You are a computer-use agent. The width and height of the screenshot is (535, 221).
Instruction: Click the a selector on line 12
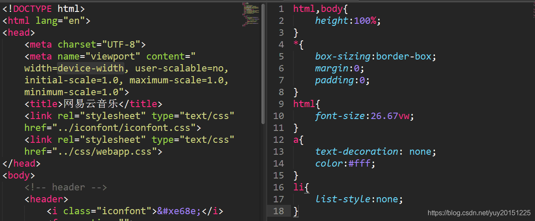click(x=296, y=139)
